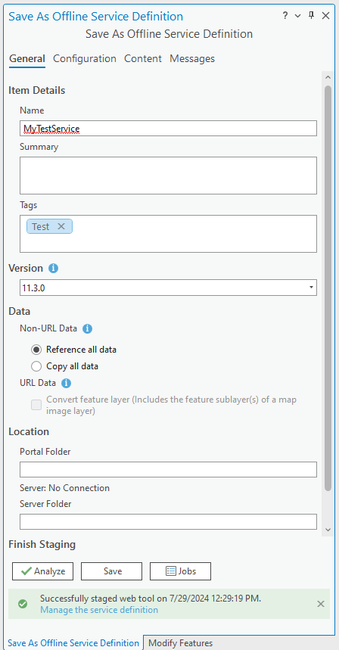Click the Auto Hide pin icon

pyautogui.click(x=311, y=16)
